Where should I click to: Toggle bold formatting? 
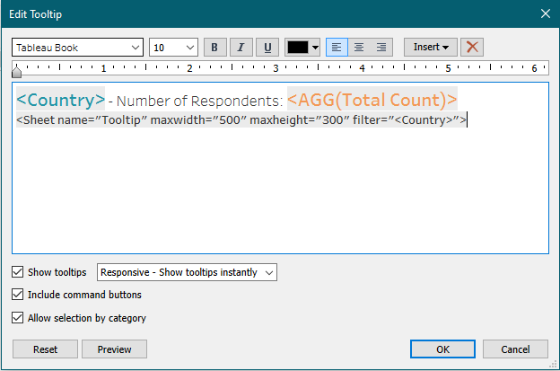214,48
